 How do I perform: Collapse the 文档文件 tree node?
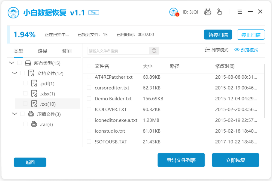(14, 73)
